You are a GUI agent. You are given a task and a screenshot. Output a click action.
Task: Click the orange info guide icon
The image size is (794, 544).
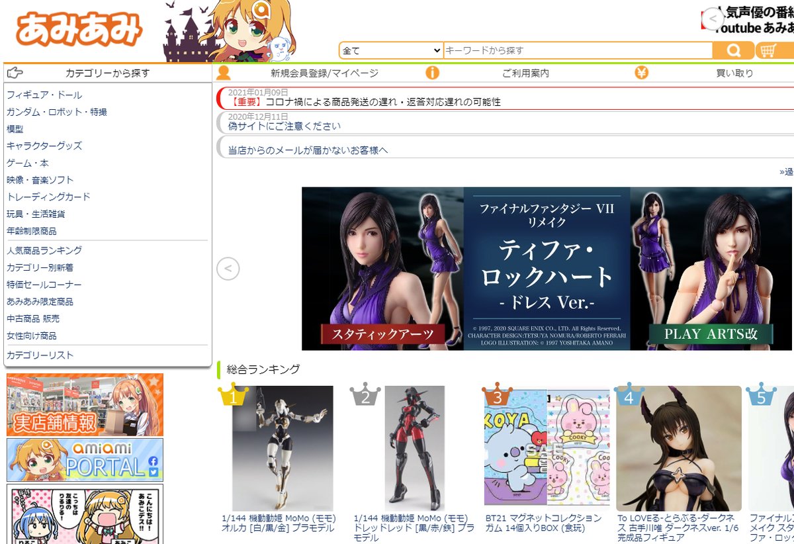[432, 73]
